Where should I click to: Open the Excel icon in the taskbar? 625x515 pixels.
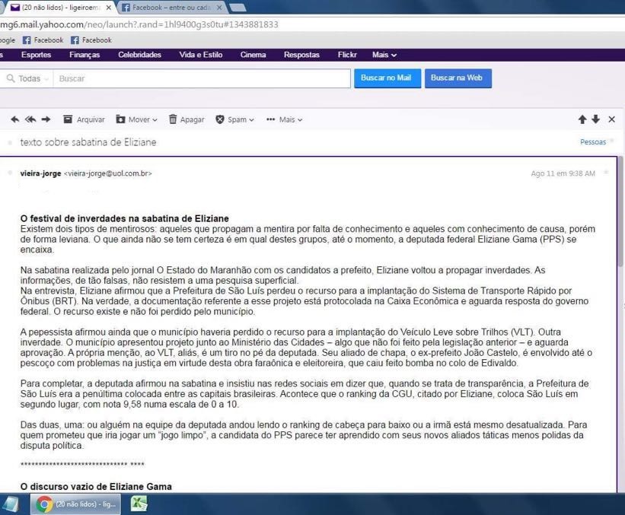[139, 504]
